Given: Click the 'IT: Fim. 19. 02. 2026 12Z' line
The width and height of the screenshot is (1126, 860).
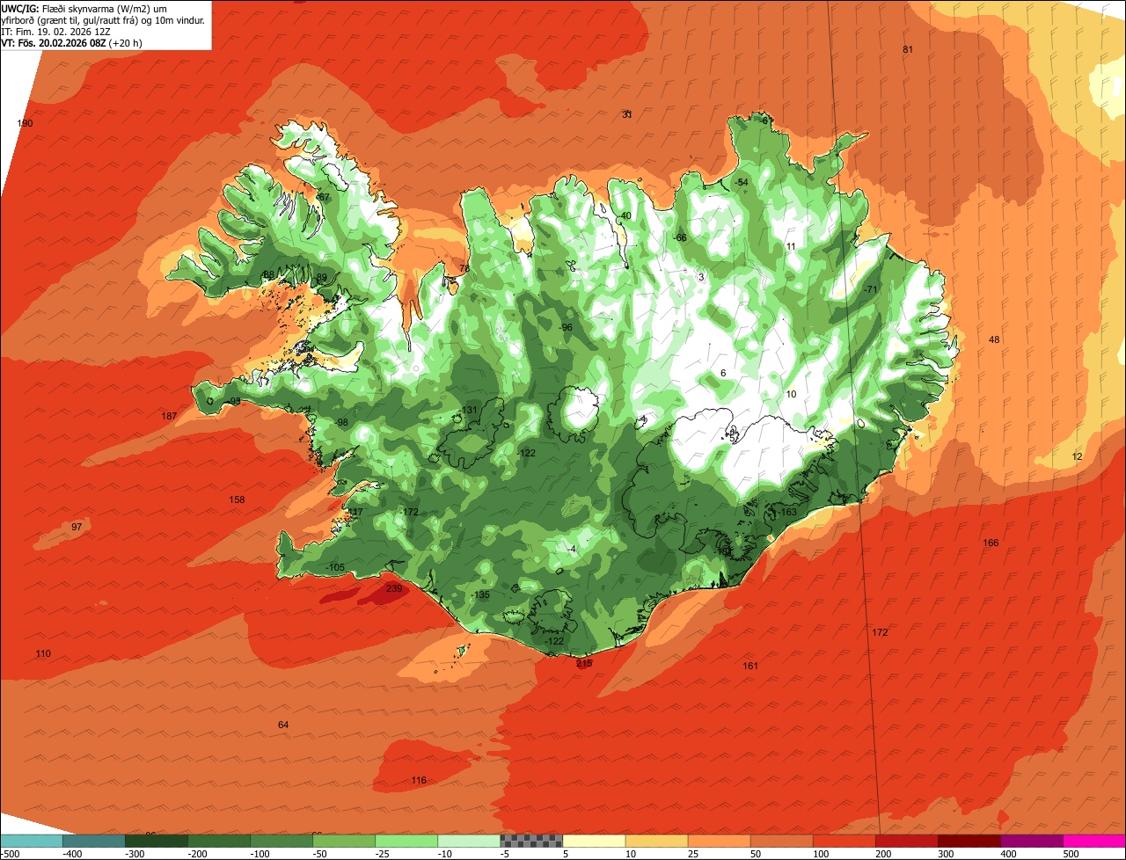Looking at the screenshot, I should point(55,32).
